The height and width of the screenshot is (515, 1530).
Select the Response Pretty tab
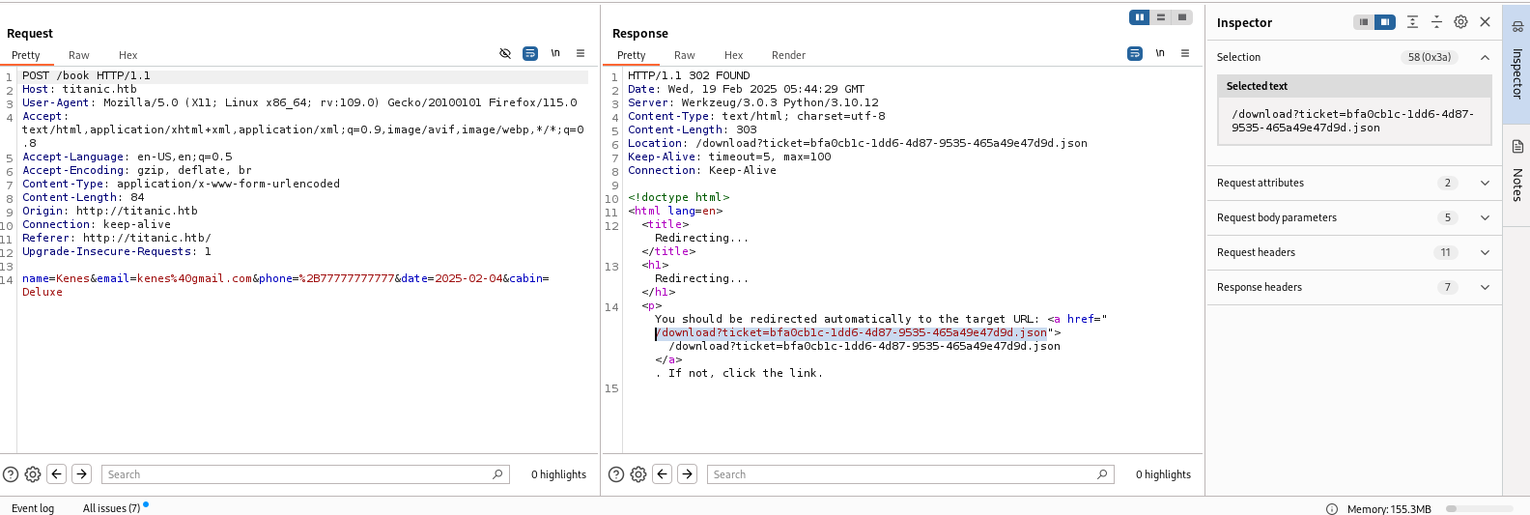(x=632, y=55)
